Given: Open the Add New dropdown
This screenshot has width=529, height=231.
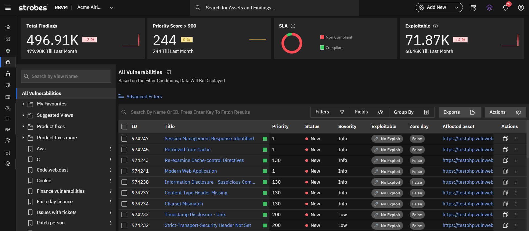Looking at the screenshot, I should tap(439, 7).
